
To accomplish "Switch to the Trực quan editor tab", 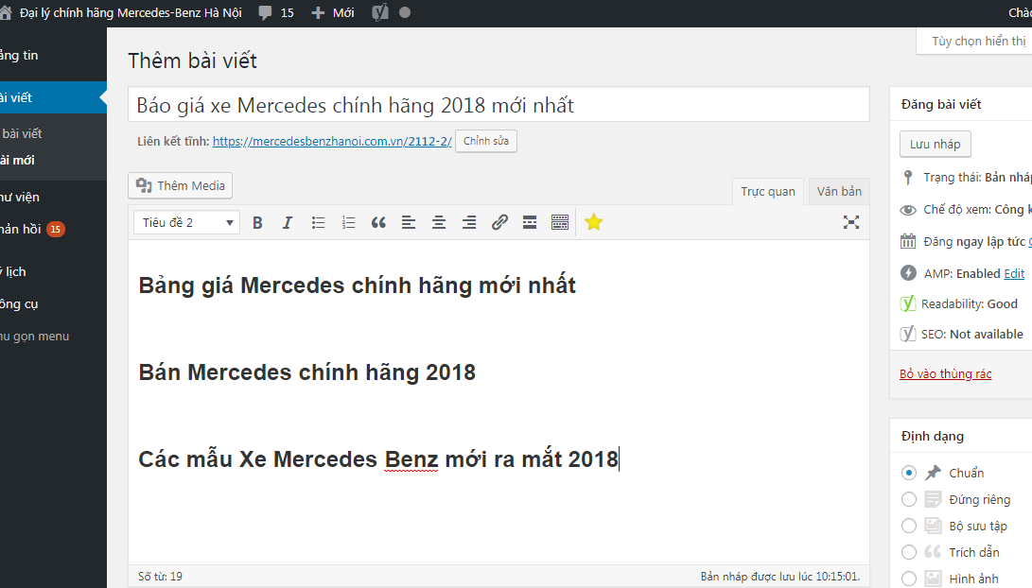I will [x=768, y=191].
